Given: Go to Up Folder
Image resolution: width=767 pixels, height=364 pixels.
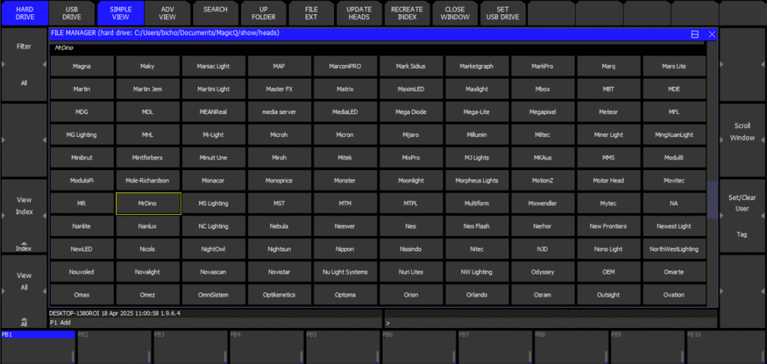Looking at the screenshot, I should tap(264, 13).
